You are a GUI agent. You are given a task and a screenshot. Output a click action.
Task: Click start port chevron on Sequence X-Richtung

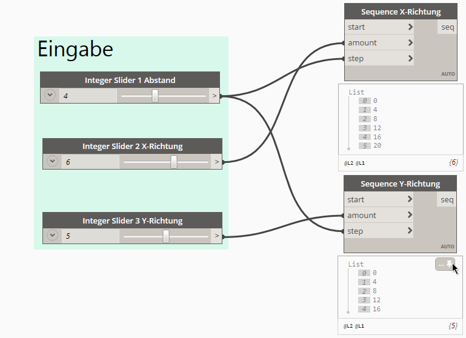pos(410,27)
